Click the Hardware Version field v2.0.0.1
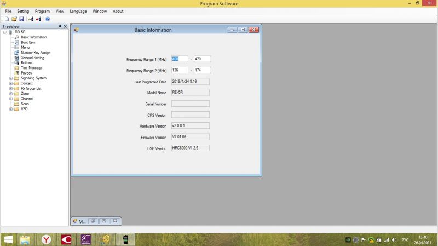 (190, 125)
